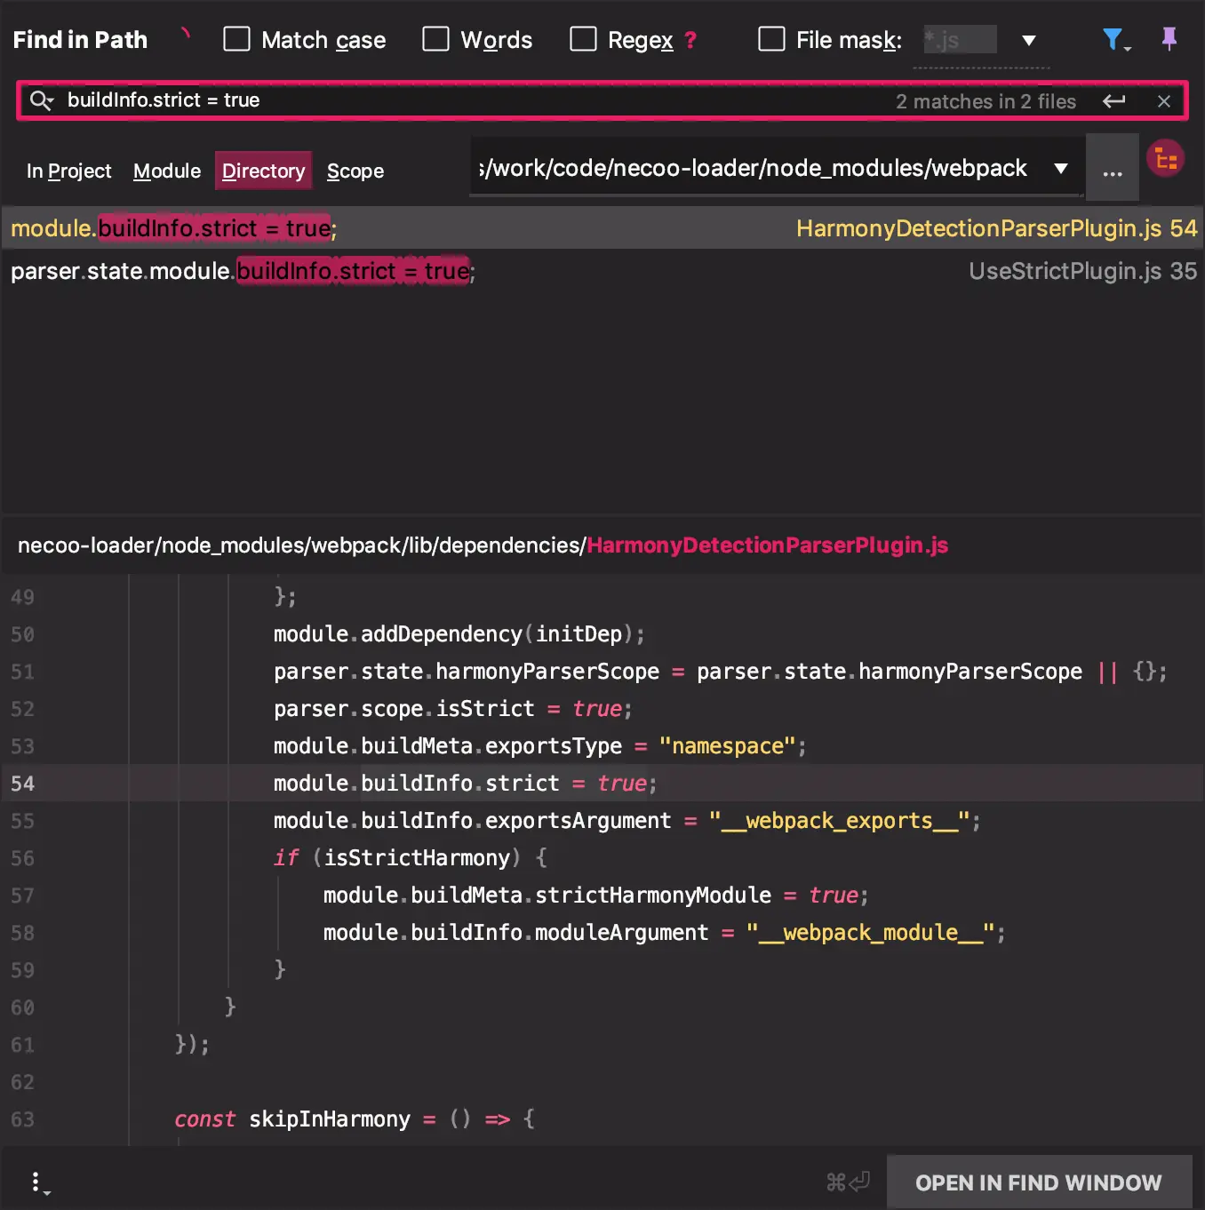1205x1210 pixels.
Task: Enable the File mask checkbox
Action: (x=771, y=39)
